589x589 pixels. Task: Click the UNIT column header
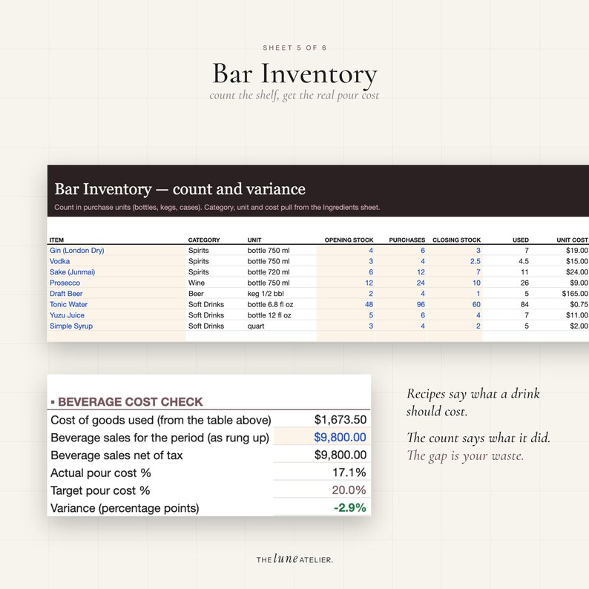coord(254,240)
